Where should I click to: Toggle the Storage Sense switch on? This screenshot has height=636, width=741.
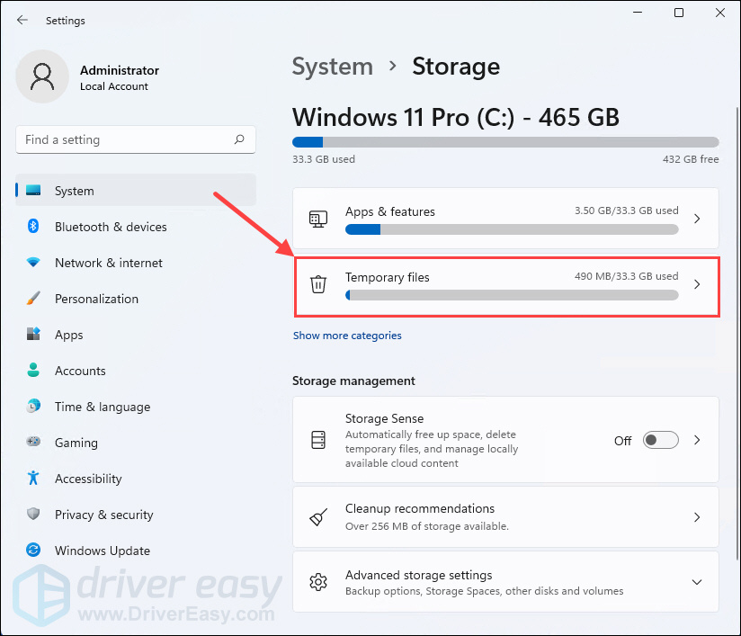661,440
